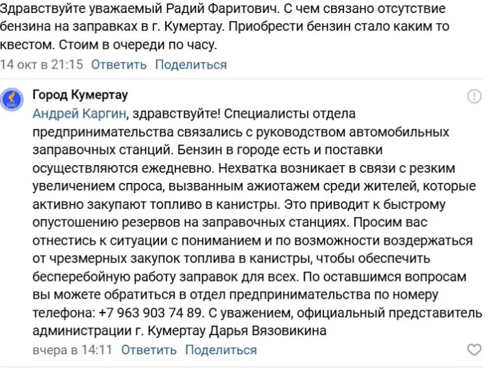The height and width of the screenshot is (370, 499).
Task: Open the timestamp вчера в 14:11
Action: point(73,350)
